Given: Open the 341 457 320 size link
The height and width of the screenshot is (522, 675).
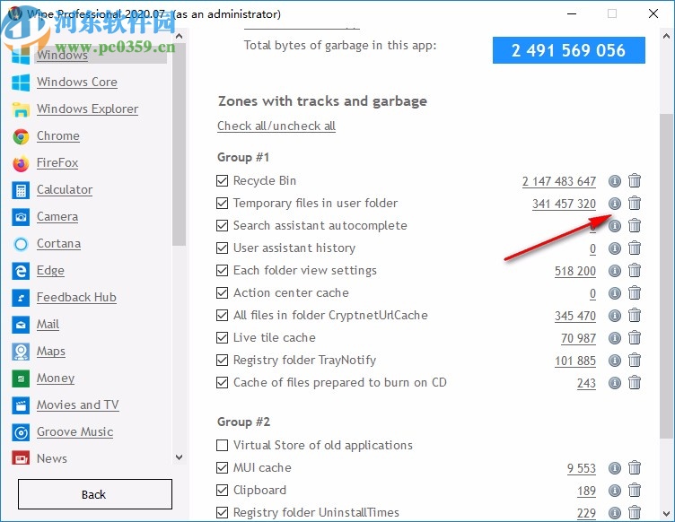Looking at the screenshot, I should (x=564, y=204).
